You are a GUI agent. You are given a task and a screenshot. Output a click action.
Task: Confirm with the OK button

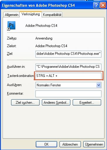coord(46,144)
